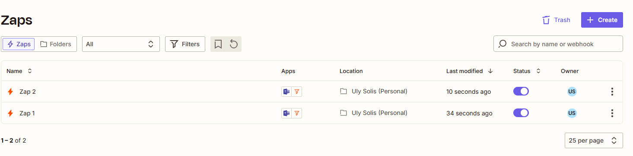The image size is (633, 156).
Task: Turn off the Zap 2 status toggle
Action: click(x=521, y=92)
